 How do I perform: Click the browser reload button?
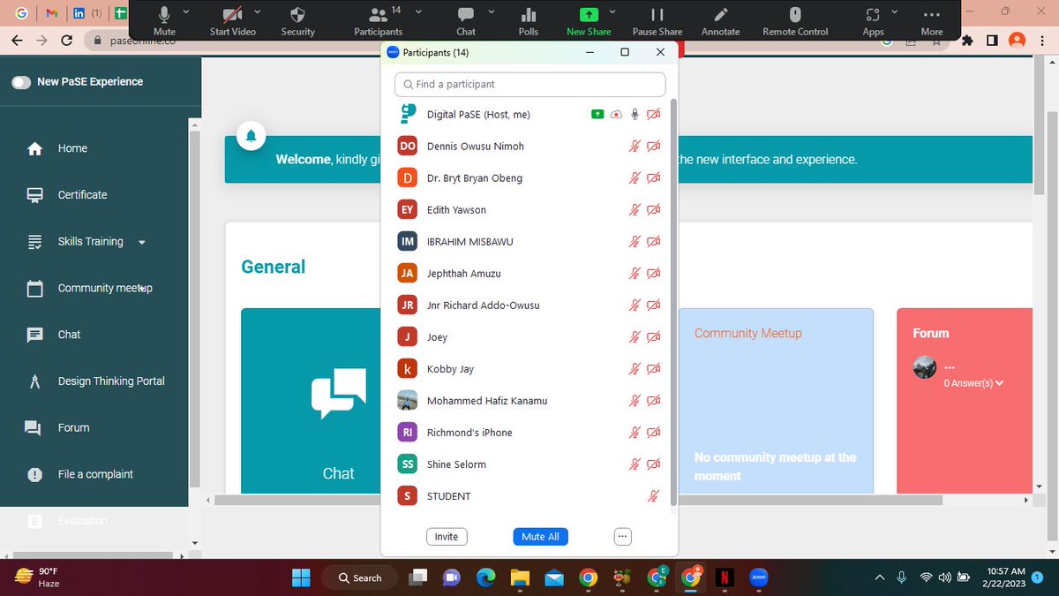pyautogui.click(x=66, y=41)
